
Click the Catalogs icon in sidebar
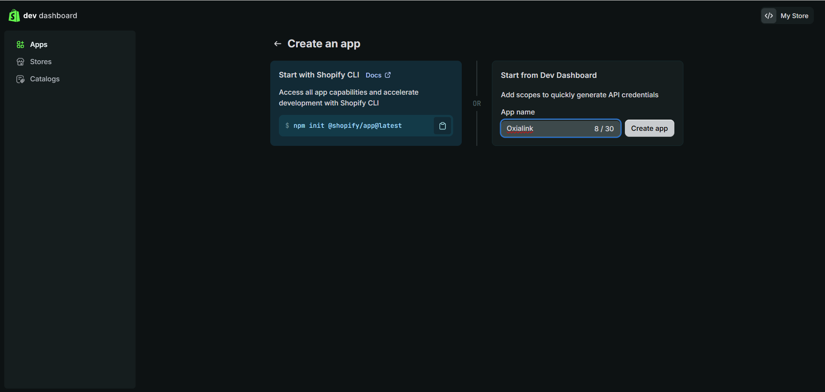20,79
